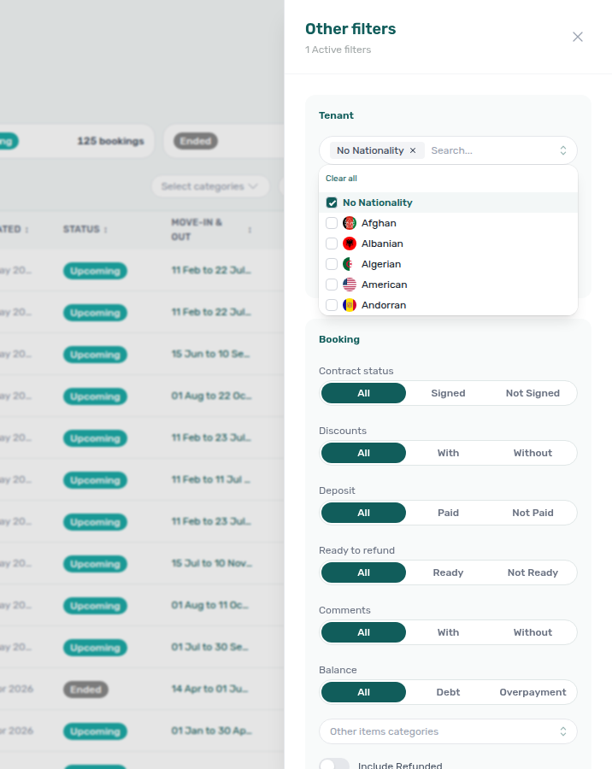
Task: Click the Ended status chip above the table
Action: click(196, 141)
